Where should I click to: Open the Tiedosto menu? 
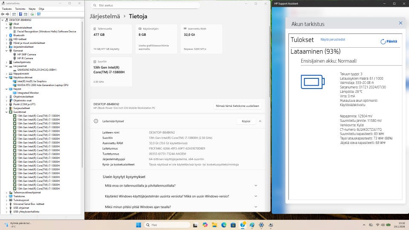click(x=7, y=9)
